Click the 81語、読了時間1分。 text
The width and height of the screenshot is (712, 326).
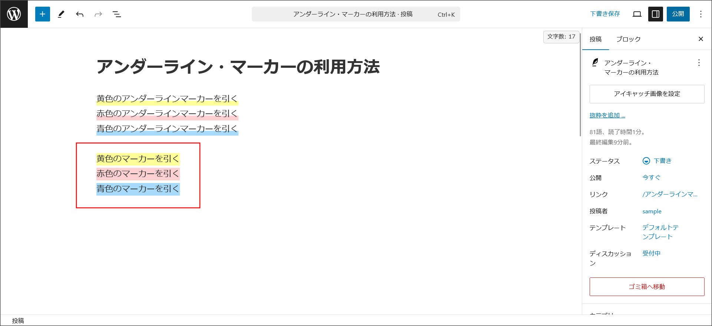[x=618, y=132]
